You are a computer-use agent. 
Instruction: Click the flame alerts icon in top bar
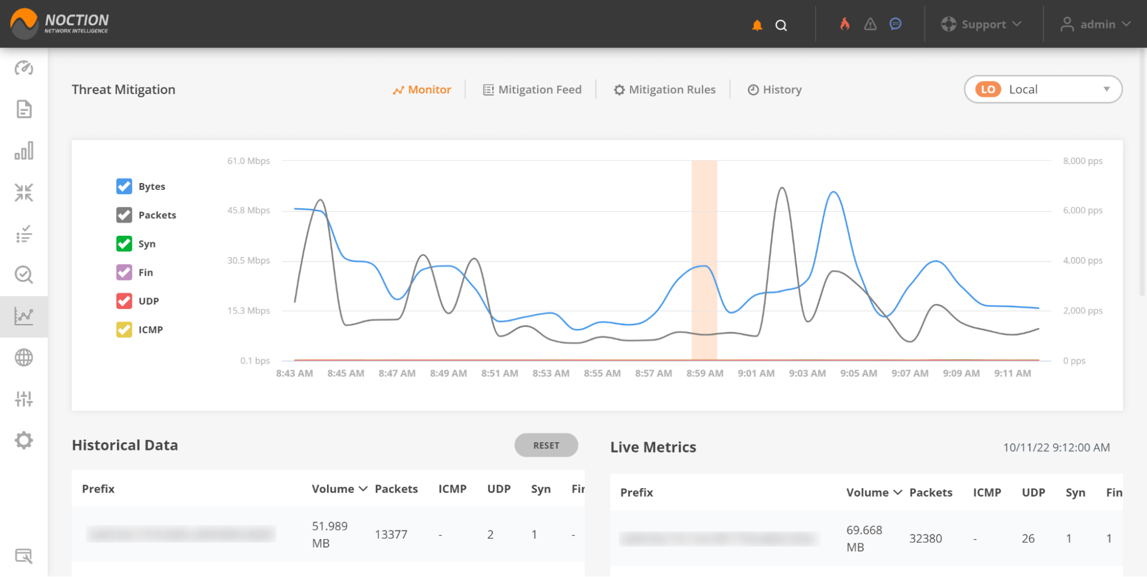point(843,24)
